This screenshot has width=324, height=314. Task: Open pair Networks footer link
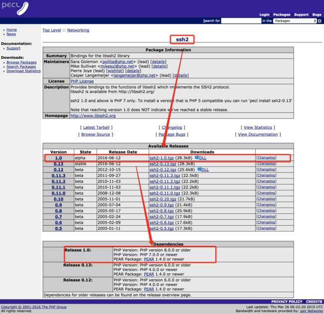(311, 311)
